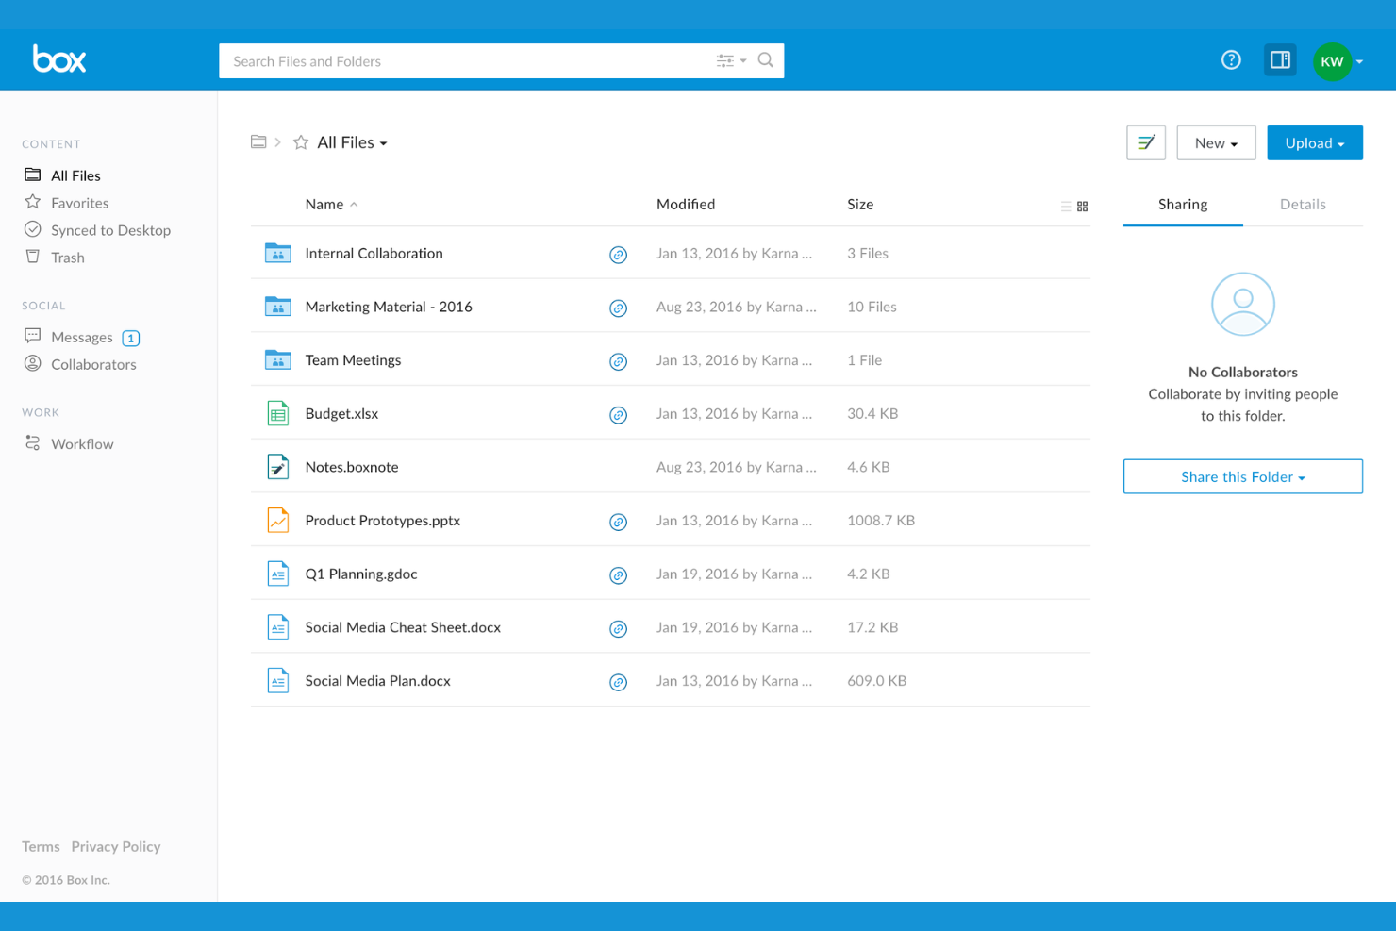The height and width of the screenshot is (931, 1396).
Task: Expand the Upload dropdown
Action: [1314, 142]
